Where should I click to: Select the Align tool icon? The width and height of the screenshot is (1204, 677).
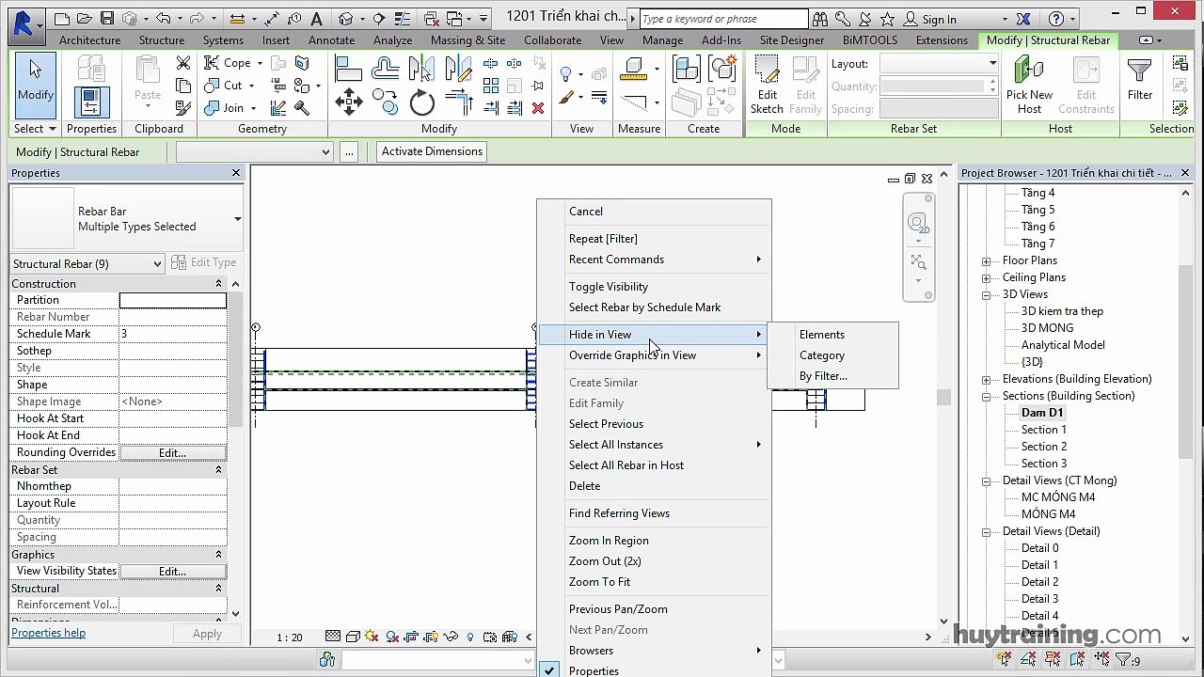pyautogui.click(x=349, y=69)
